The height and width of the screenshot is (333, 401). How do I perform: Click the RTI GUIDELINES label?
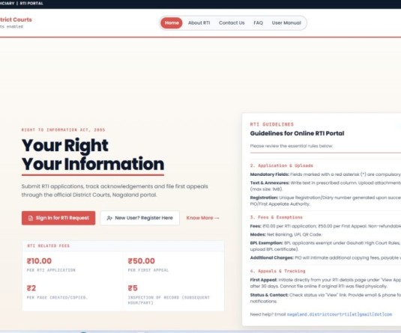[x=271, y=124]
